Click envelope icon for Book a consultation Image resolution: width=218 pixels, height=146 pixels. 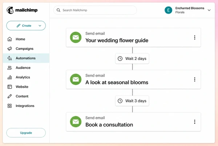click(76, 122)
